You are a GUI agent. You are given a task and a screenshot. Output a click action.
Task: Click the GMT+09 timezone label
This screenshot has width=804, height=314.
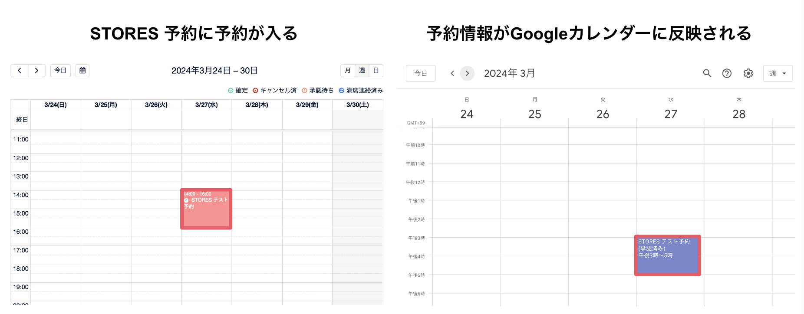(416, 123)
